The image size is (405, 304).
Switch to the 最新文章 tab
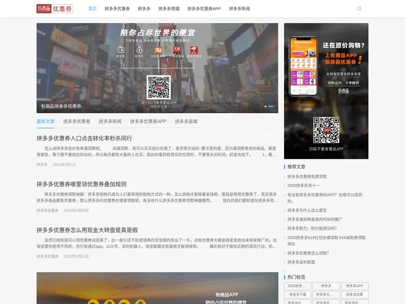pyautogui.click(x=46, y=122)
